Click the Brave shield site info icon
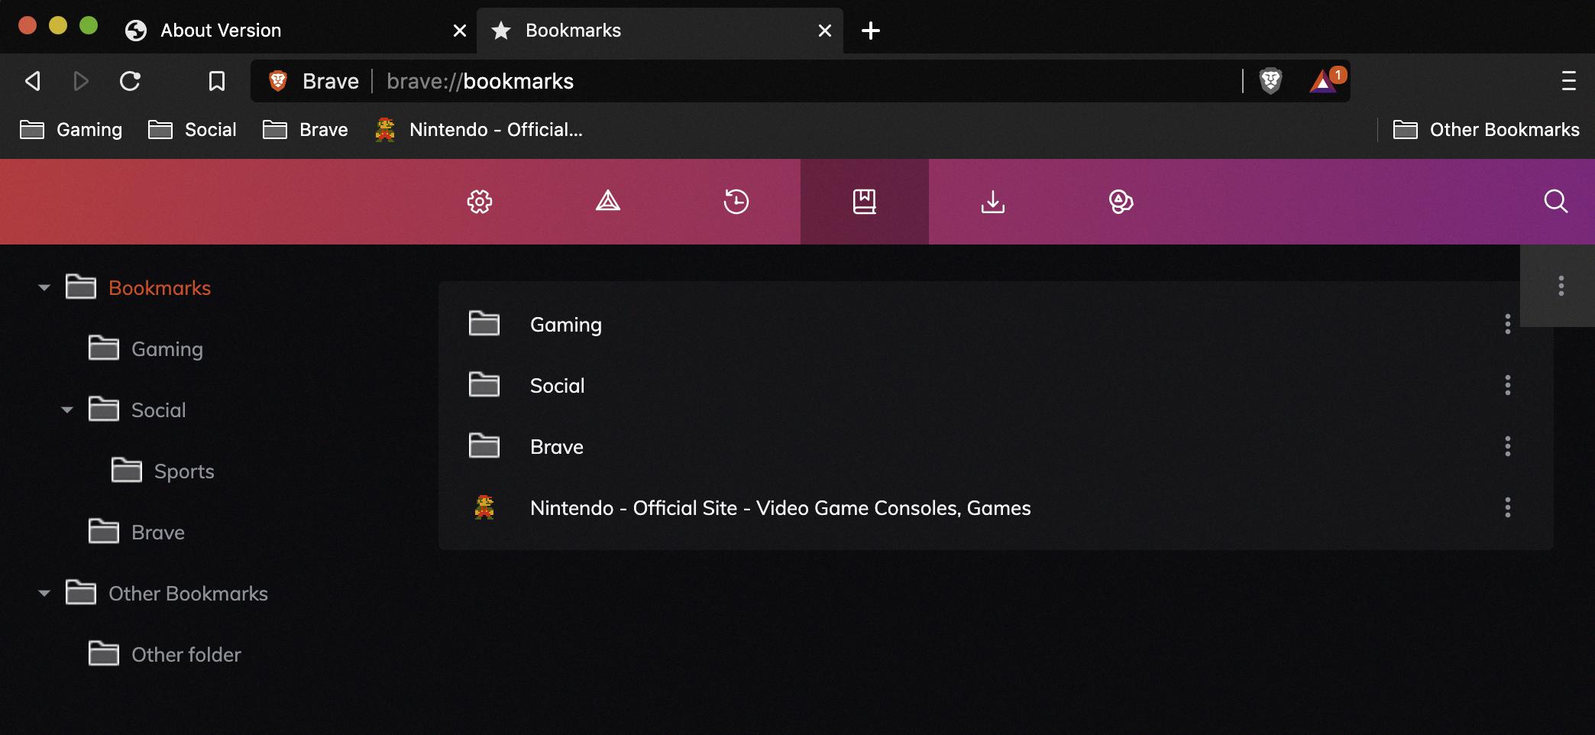Image resolution: width=1595 pixels, height=735 pixels. coord(278,81)
